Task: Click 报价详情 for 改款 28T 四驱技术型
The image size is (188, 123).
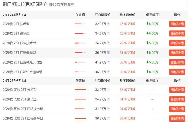Action: (177, 109)
